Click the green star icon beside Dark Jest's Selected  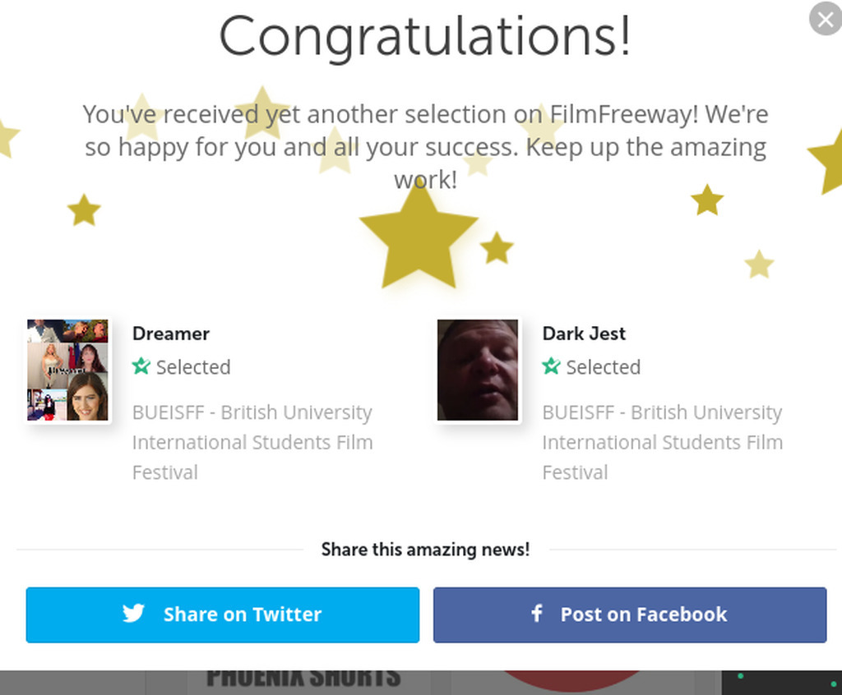[x=551, y=366]
